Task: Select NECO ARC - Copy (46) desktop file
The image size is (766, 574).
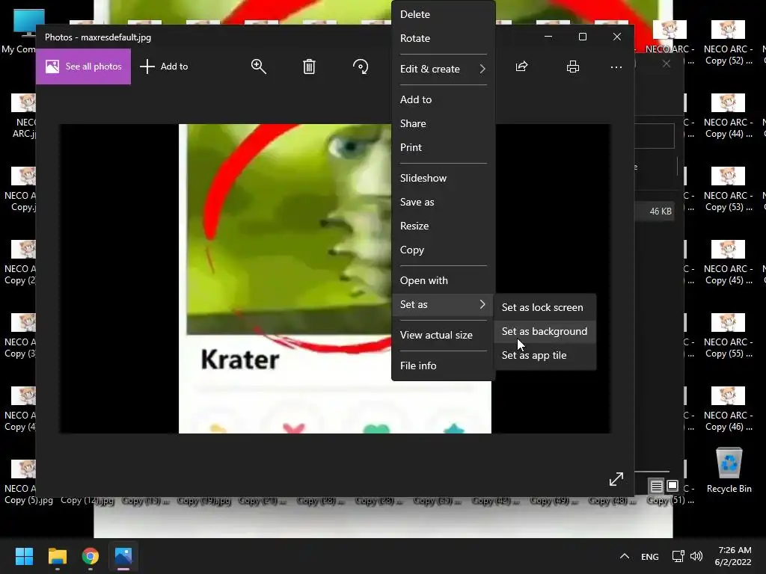Action: pos(729,409)
